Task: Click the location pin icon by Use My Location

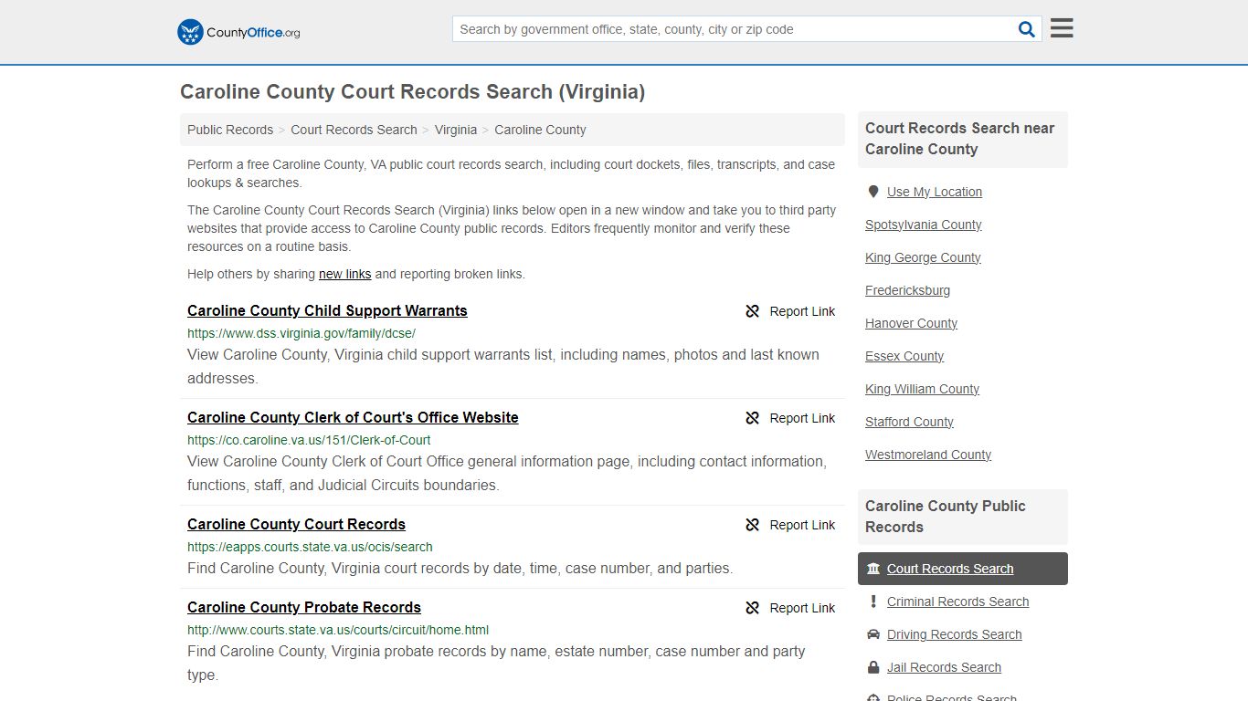Action: [x=873, y=192]
